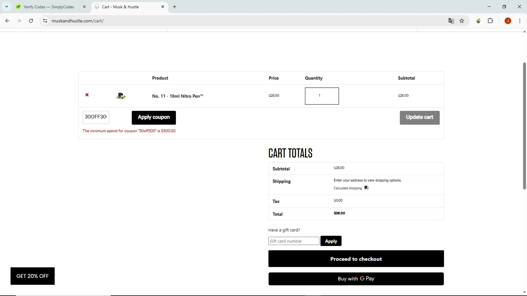Click the address bar URL

click(x=78, y=21)
